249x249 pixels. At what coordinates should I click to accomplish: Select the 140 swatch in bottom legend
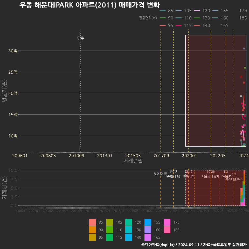[129, 237]
